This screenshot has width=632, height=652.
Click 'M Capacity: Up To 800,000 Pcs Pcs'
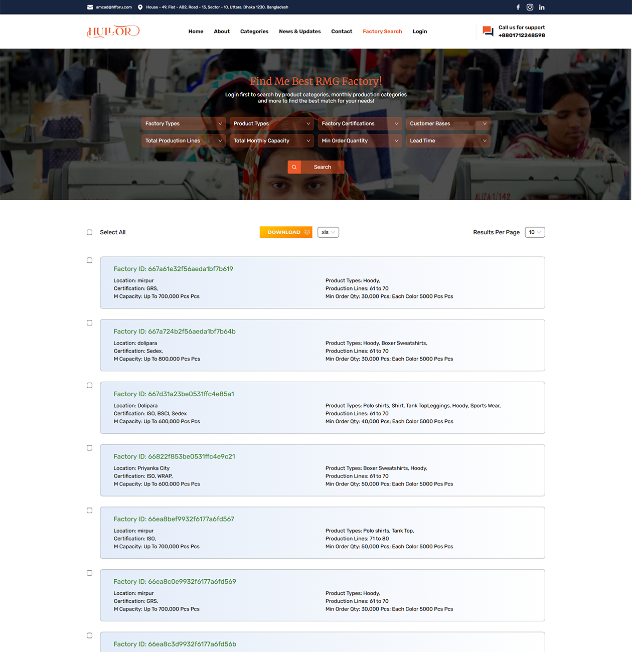pos(156,359)
